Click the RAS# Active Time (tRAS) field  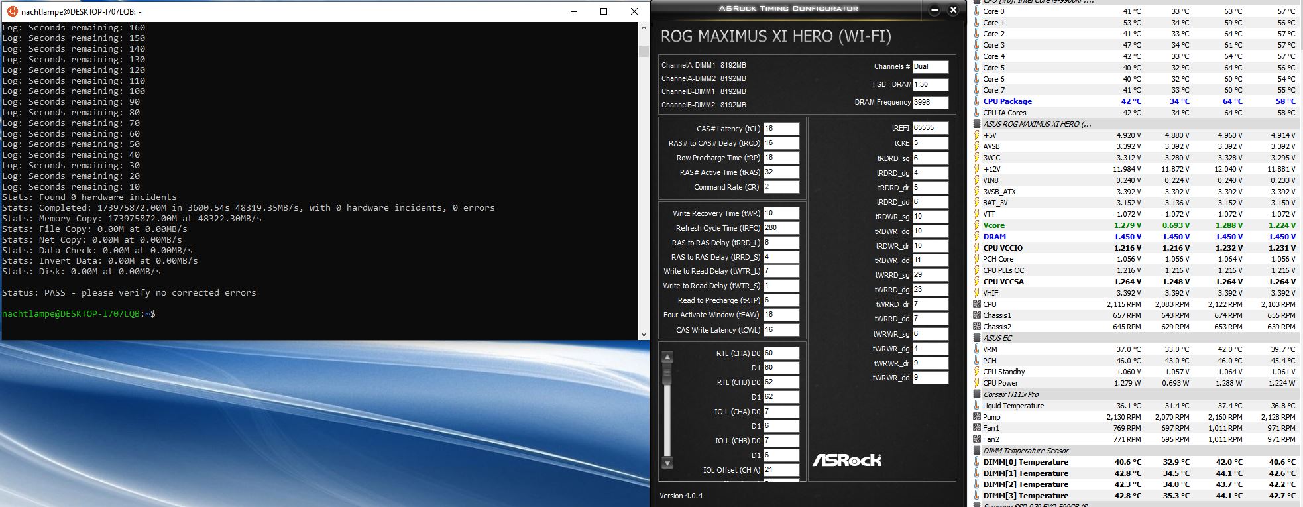781,172
